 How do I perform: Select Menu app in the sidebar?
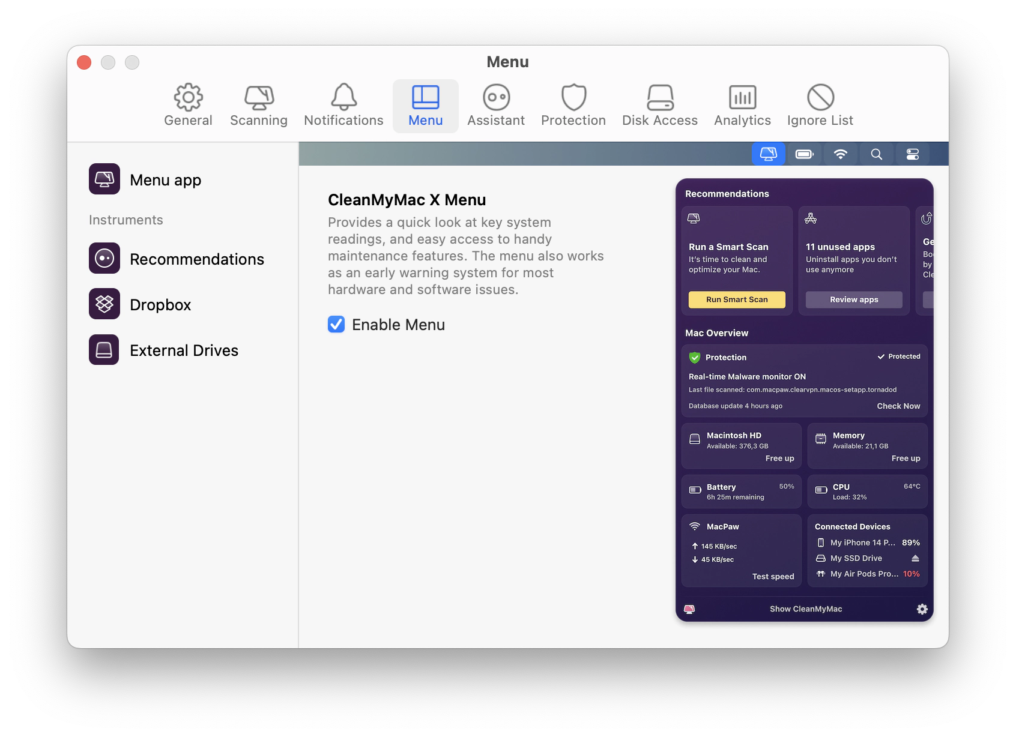click(x=145, y=179)
